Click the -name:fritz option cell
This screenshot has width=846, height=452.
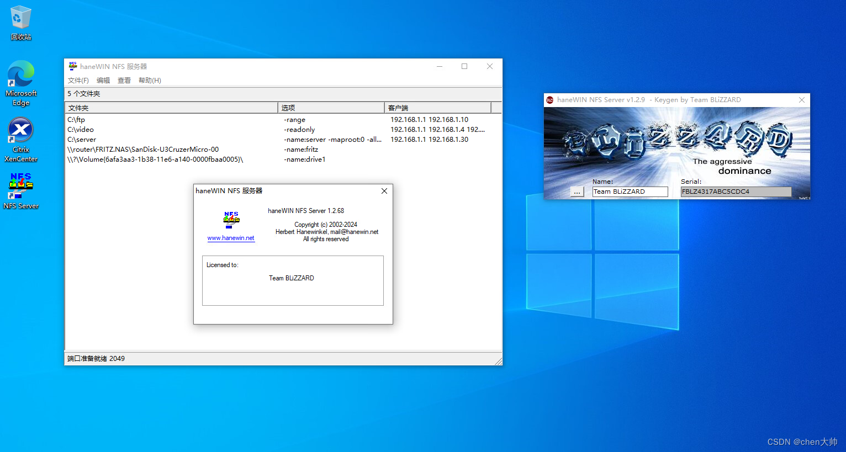tap(301, 150)
